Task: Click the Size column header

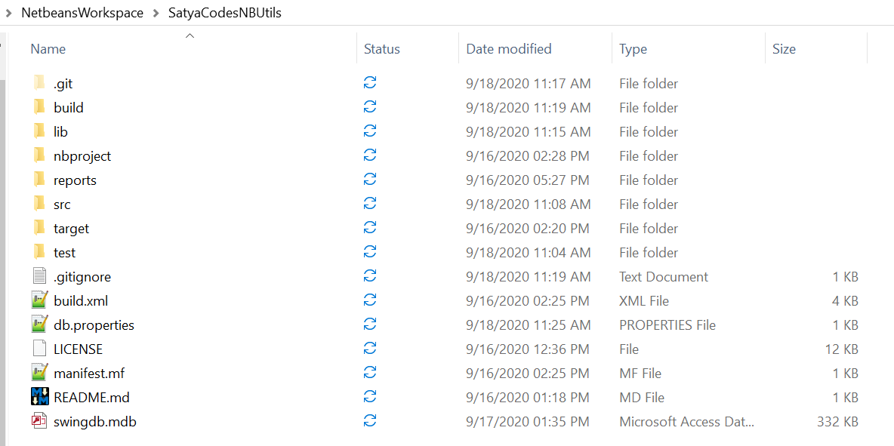Action: tap(784, 49)
